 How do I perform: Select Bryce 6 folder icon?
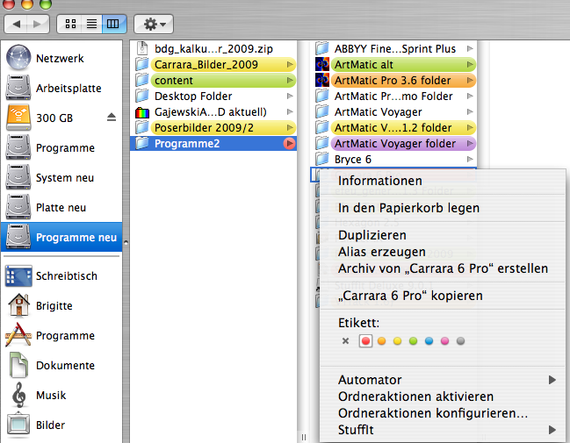click(x=322, y=159)
